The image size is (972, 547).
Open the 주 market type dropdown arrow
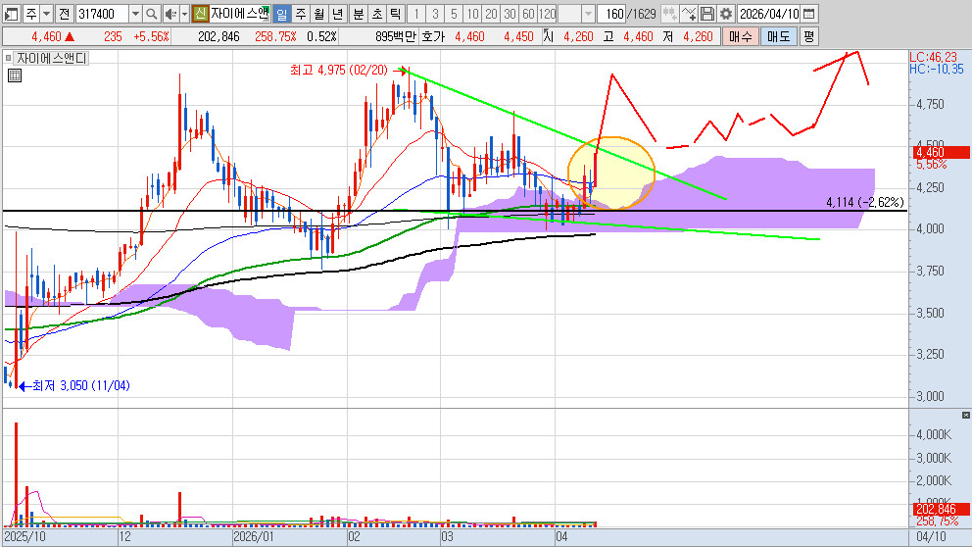pos(46,13)
